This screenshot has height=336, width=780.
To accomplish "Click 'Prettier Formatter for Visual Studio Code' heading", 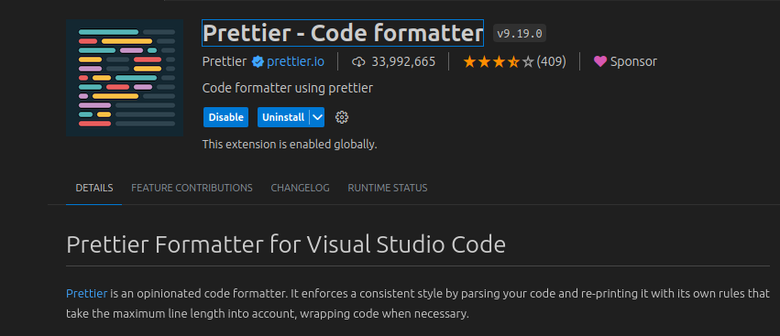I will pos(286,244).
